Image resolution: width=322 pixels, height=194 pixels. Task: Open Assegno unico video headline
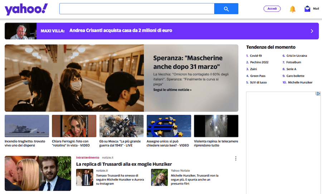point(168,143)
